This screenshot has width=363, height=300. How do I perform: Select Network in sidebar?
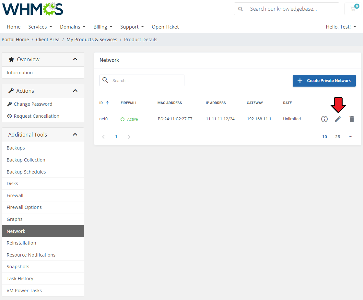pos(43,231)
